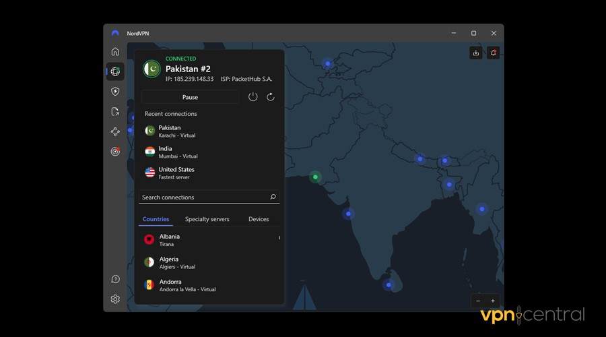Select recent connection India Mumbai - Virtual
The image size is (606, 337).
(x=209, y=152)
